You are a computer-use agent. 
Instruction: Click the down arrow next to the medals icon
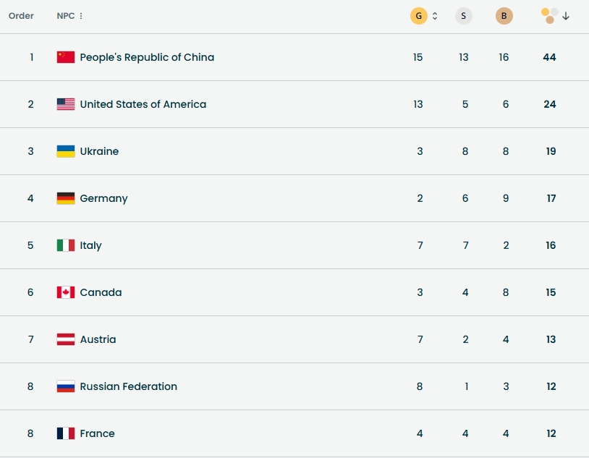[x=565, y=15]
